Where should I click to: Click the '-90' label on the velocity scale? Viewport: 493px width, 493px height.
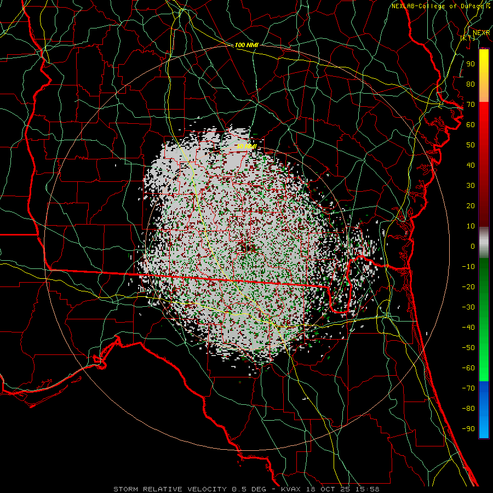(468, 428)
